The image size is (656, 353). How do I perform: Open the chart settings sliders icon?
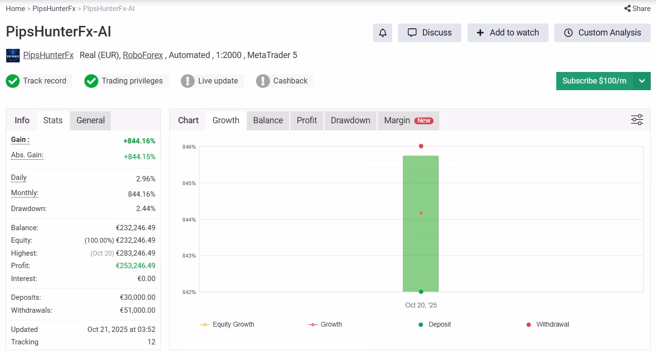coord(637,120)
